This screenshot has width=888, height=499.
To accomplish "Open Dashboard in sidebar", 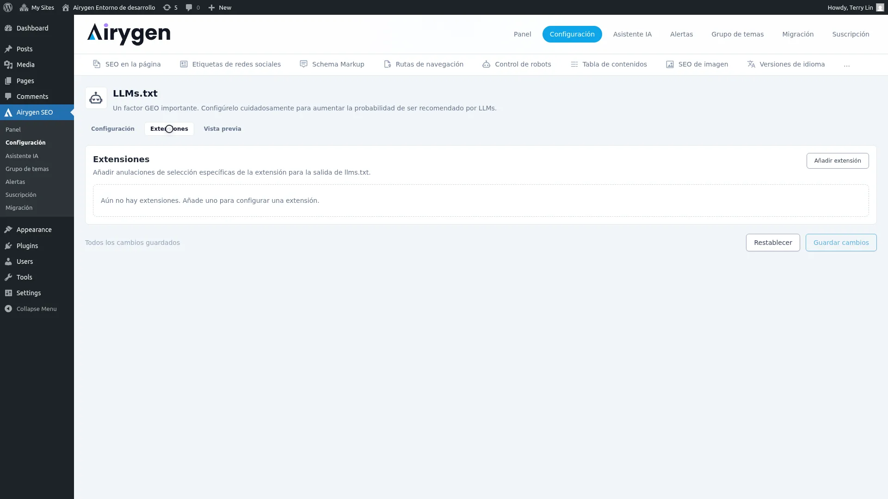I will [37, 28].
